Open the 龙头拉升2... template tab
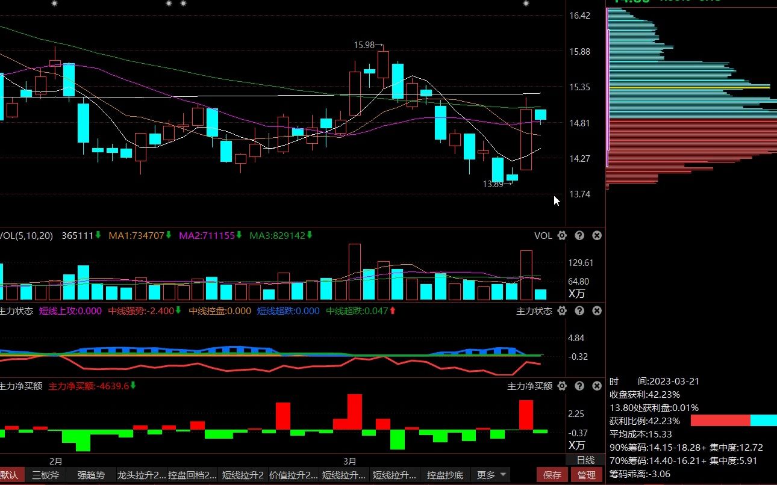 [142, 475]
